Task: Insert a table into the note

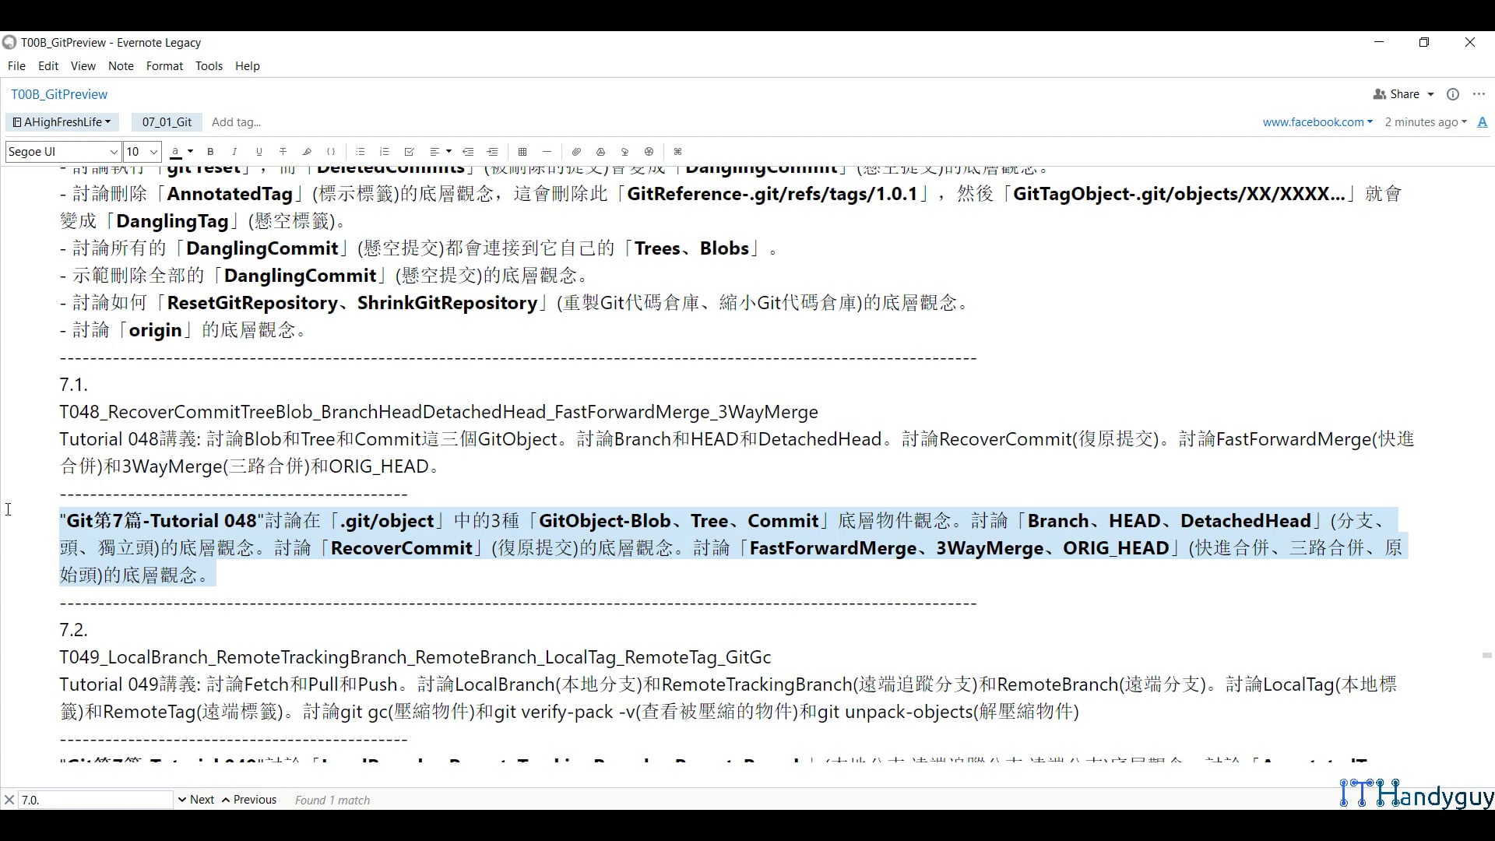Action: pos(522,152)
